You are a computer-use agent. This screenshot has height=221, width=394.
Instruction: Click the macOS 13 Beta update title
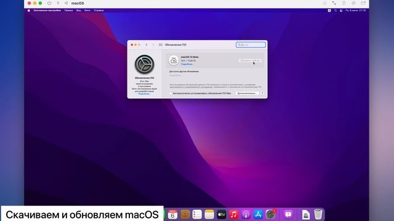[x=190, y=57]
